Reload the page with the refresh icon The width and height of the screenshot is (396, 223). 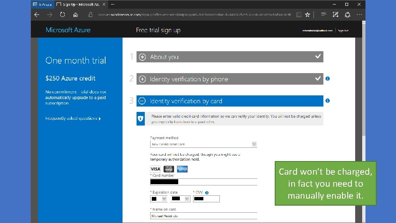tap(62, 15)
